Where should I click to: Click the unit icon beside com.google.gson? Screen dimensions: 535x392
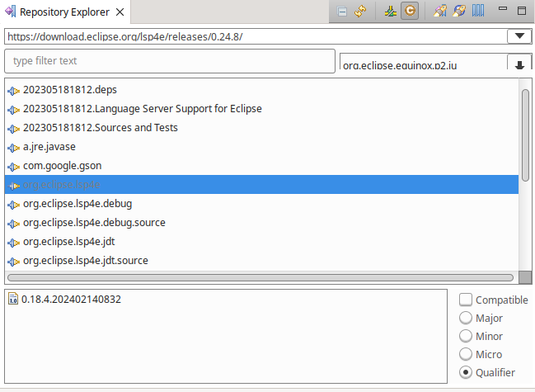point(14,167)
